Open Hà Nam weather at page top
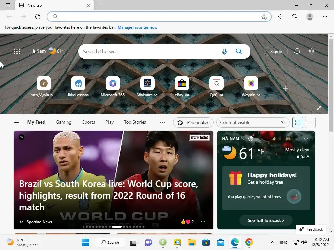The height and width of the screenshot is (250, 334). point(47,51)
